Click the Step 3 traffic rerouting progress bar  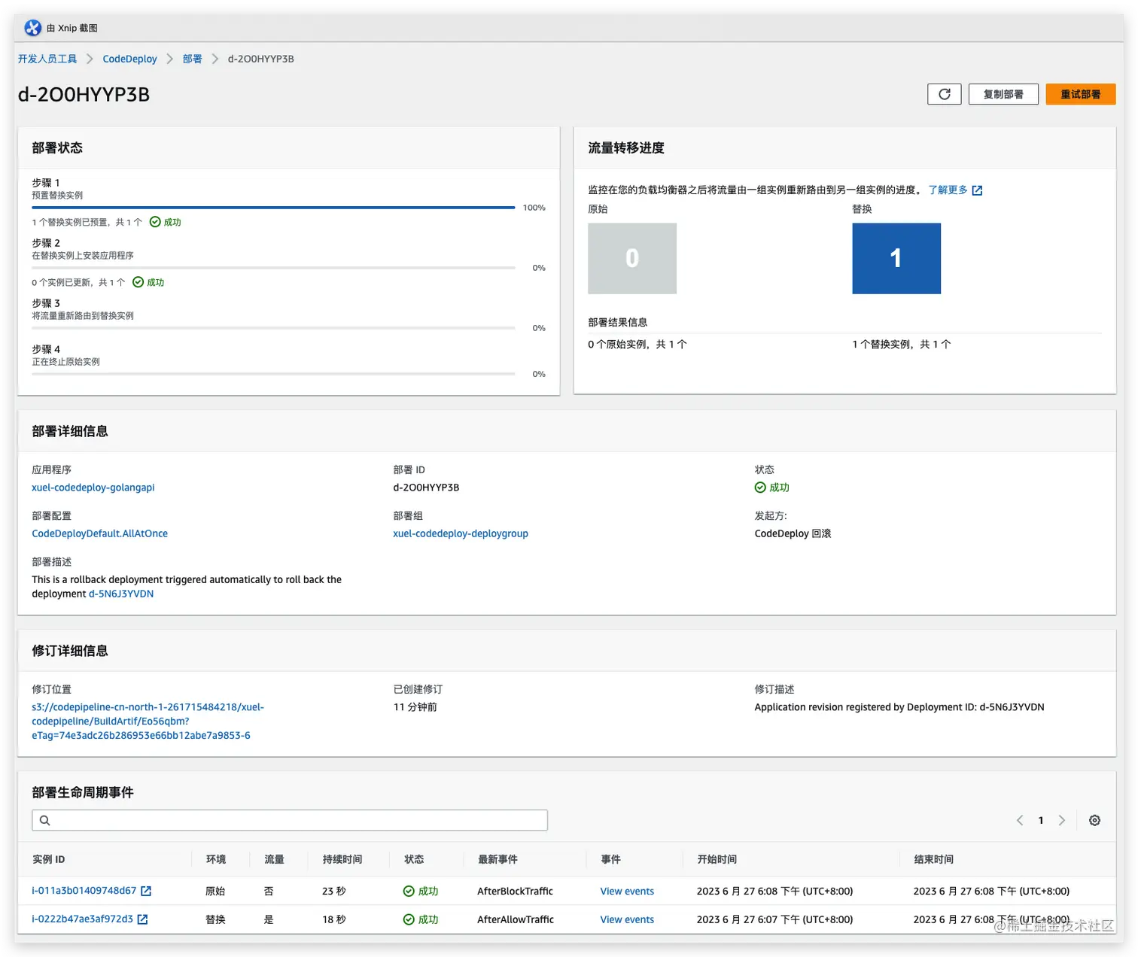tap(273, 328)
